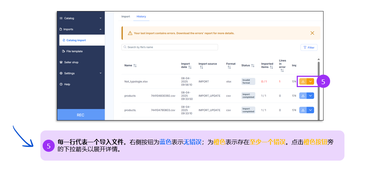Expand the Catalog sidebar menu

pos(80,18)
